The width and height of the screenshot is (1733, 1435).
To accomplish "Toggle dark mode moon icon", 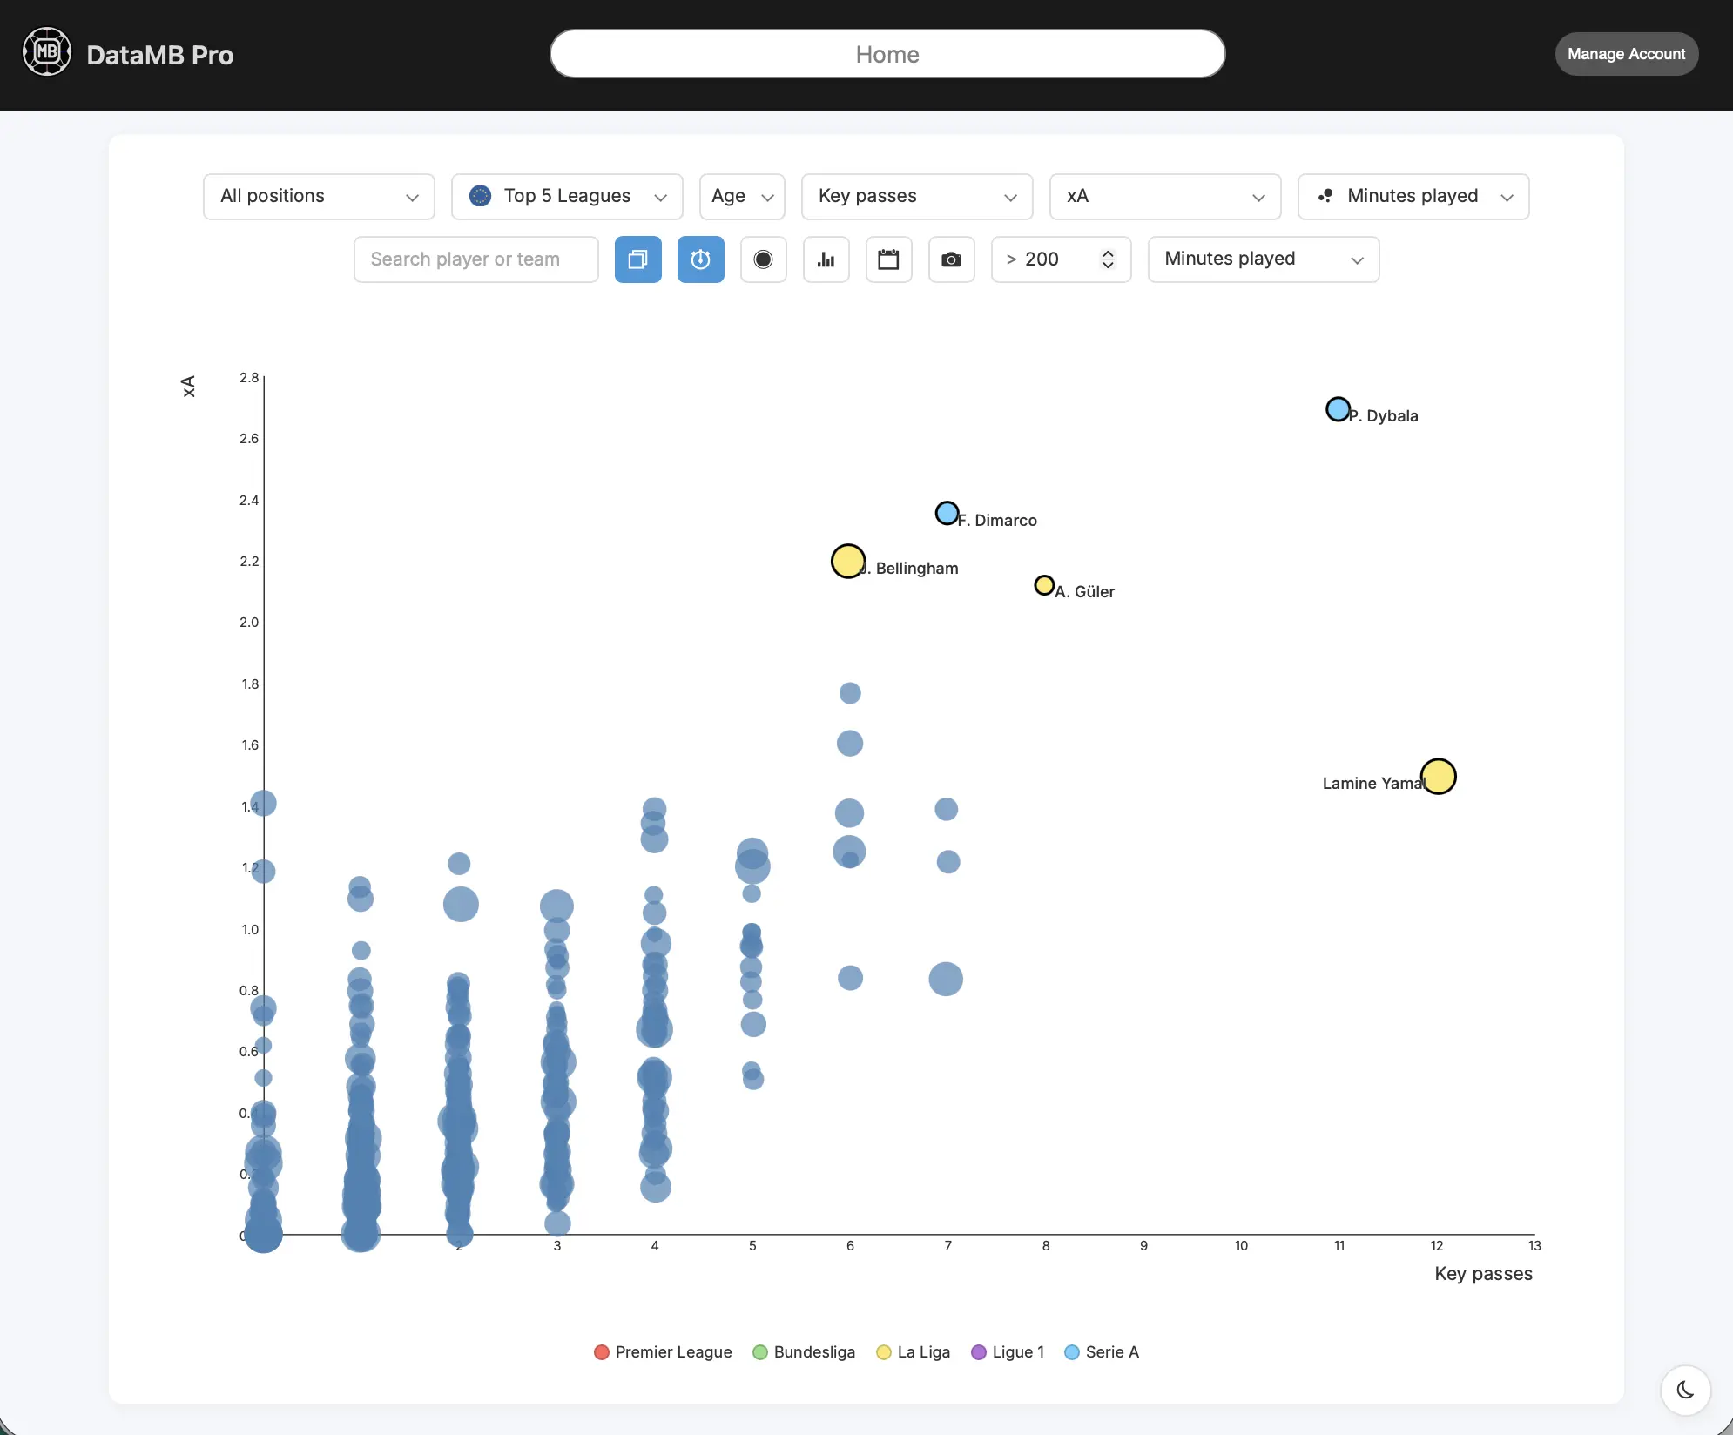I will click(1685, 1390).
